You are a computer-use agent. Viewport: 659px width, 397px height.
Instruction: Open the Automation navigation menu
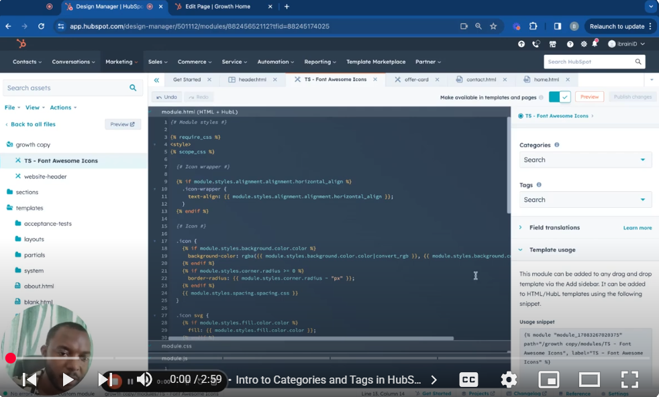pyautogui.click(x=275, y=62)
